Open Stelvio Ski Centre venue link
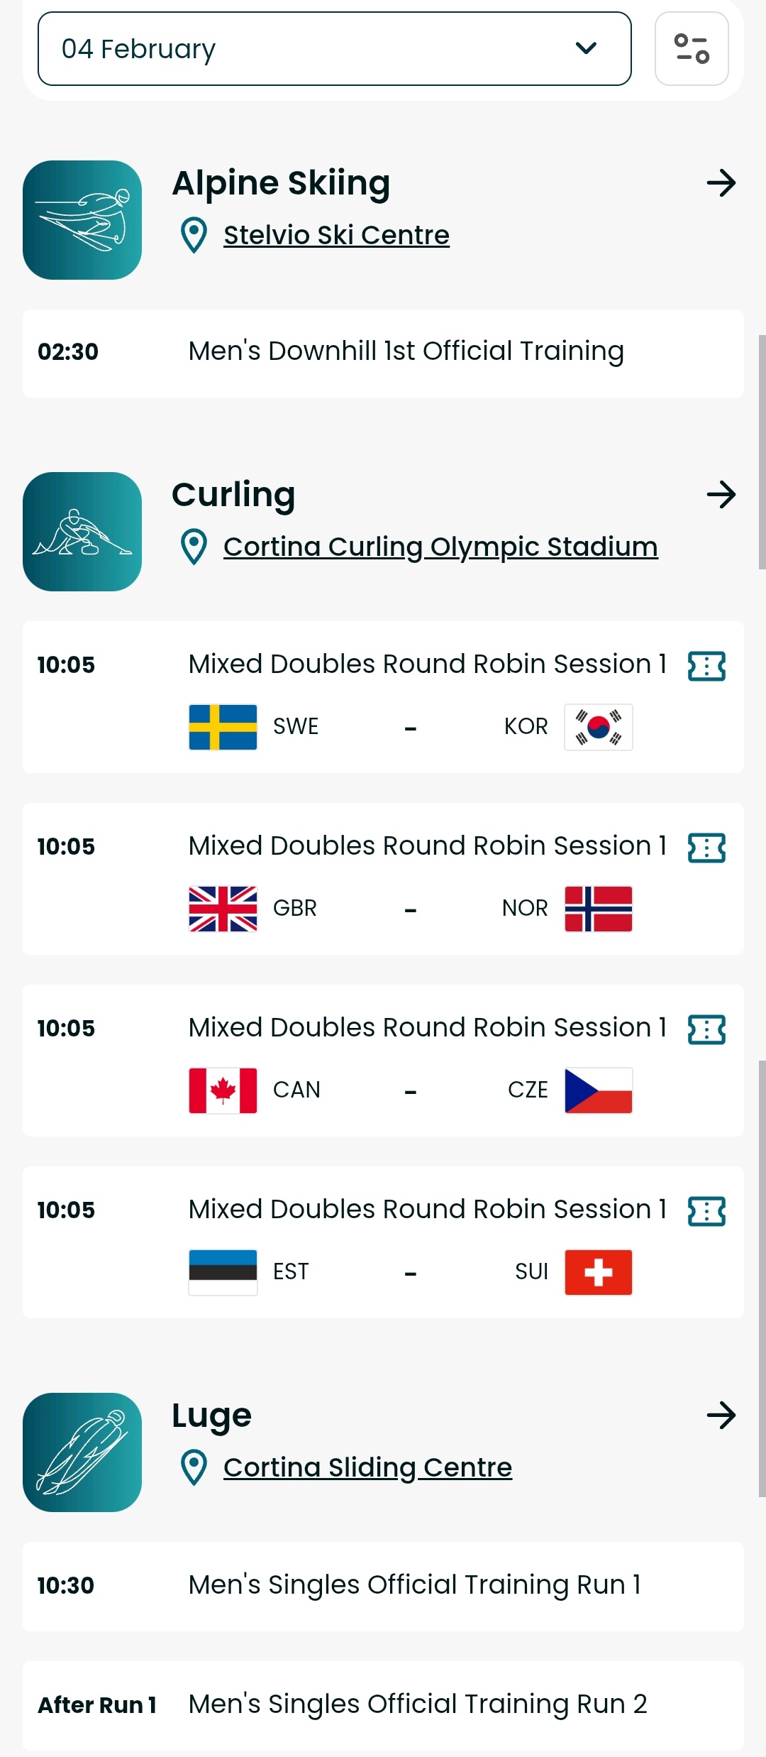This screenshot has width=766, height=1757. pyautogui.click(x=336, y=235)
